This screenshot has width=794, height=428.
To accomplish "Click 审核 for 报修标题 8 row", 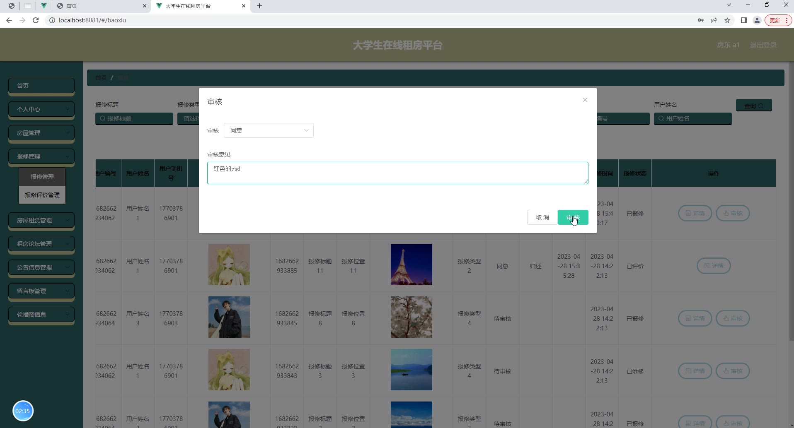I will pos(733,318).
